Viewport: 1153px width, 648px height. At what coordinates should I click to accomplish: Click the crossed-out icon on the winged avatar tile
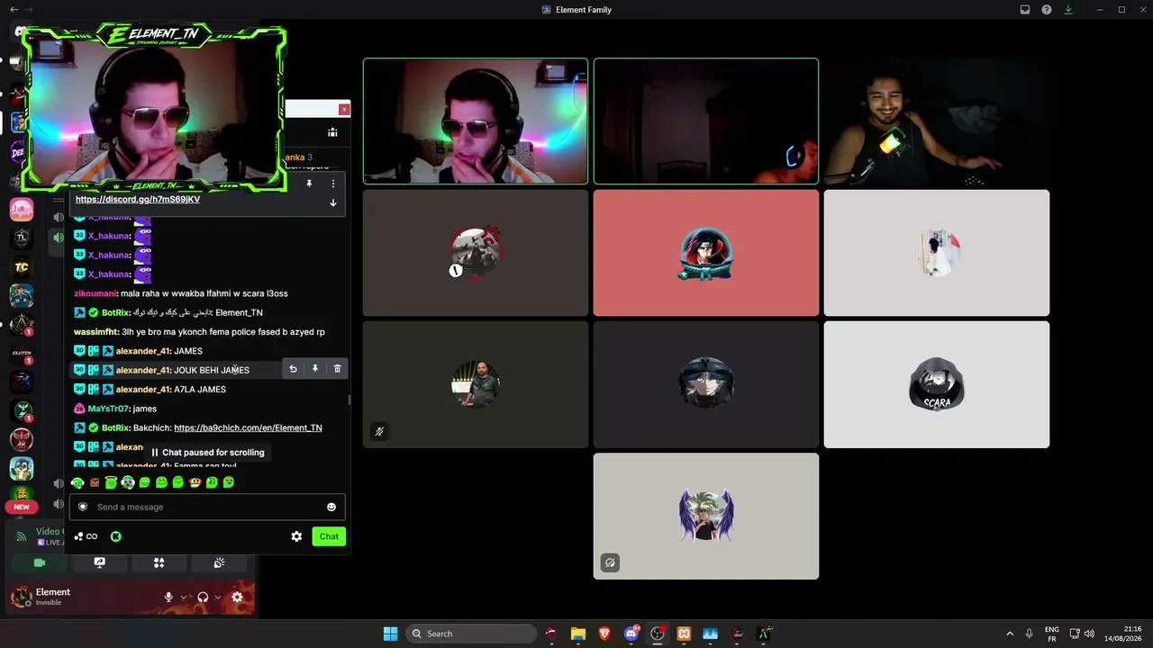[x=610, y=562]
